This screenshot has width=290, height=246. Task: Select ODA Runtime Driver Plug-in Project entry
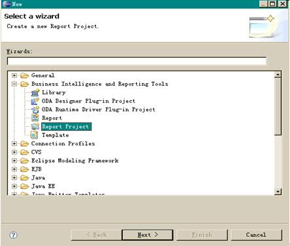coord(99,109)
